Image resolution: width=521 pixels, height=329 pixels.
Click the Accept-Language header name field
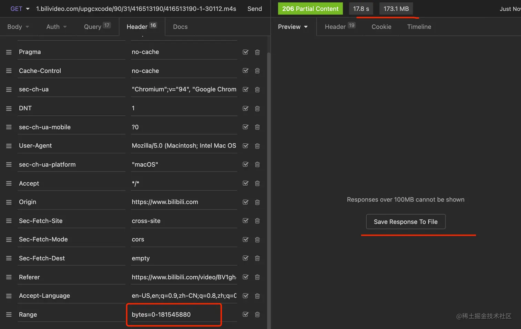71,296
